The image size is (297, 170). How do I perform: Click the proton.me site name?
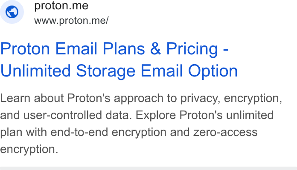[x=61, y=6]
